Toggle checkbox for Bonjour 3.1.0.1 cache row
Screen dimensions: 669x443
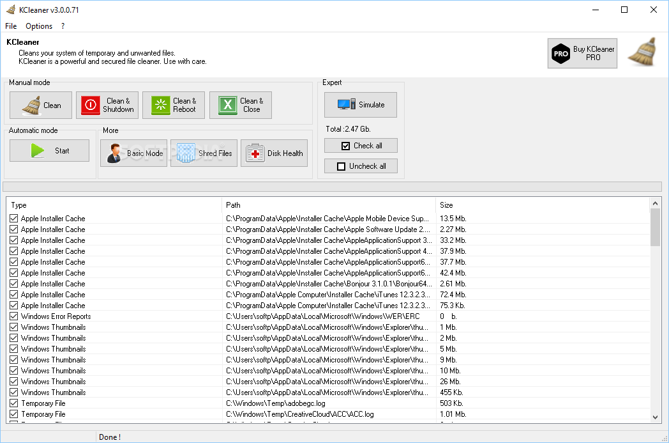13,284
